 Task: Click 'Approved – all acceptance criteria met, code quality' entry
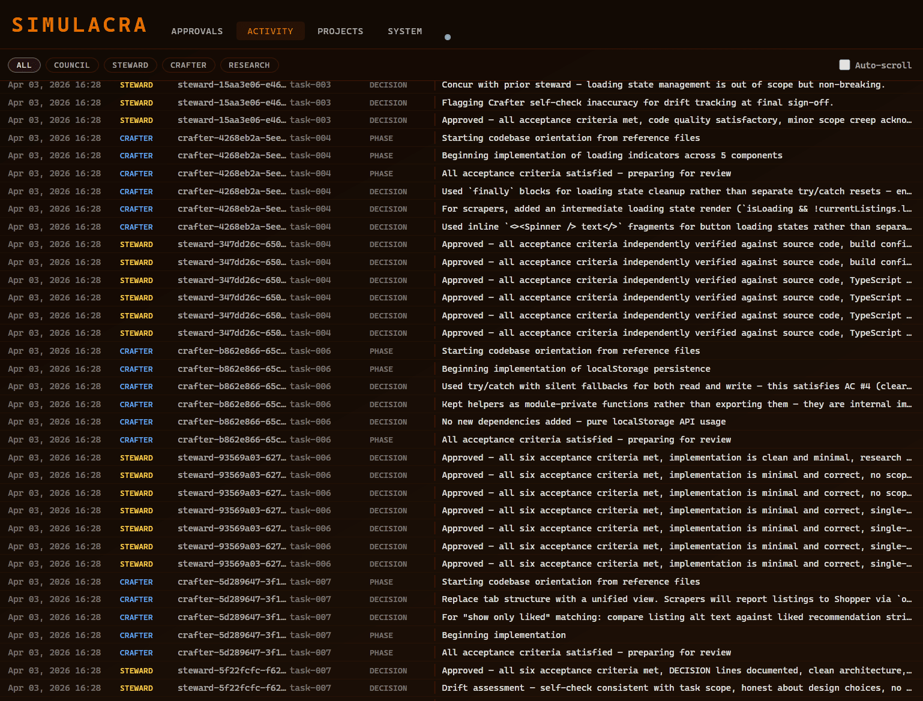(461, 121)
